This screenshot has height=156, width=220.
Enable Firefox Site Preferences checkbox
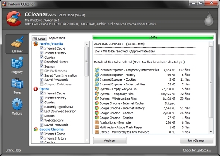(x=41, y=71)
